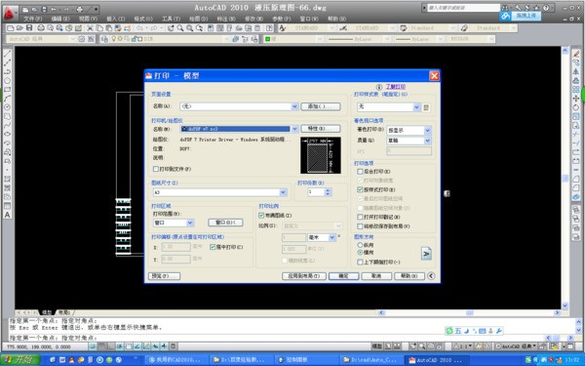Click the Save icon in standard toolbar
The image size is (585, 366).
tap(29, 28)
